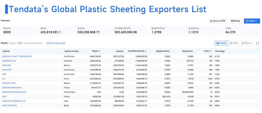Click the 2.13% percentage value
262x113 pixels.
(x=217, y=56)
